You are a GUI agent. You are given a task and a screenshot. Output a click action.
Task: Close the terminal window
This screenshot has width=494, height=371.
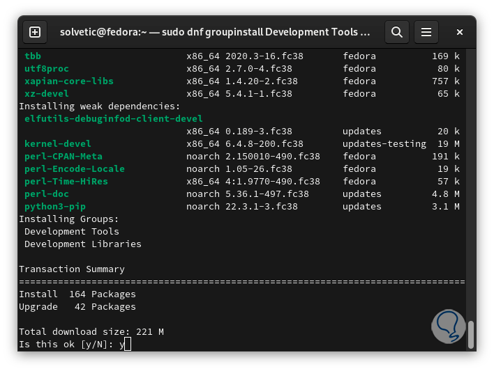460,32
